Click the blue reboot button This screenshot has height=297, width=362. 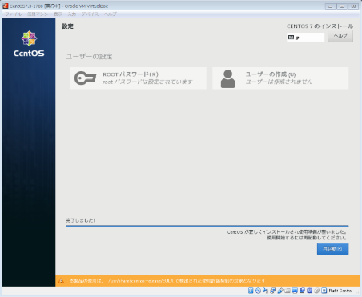pos(332,249)
